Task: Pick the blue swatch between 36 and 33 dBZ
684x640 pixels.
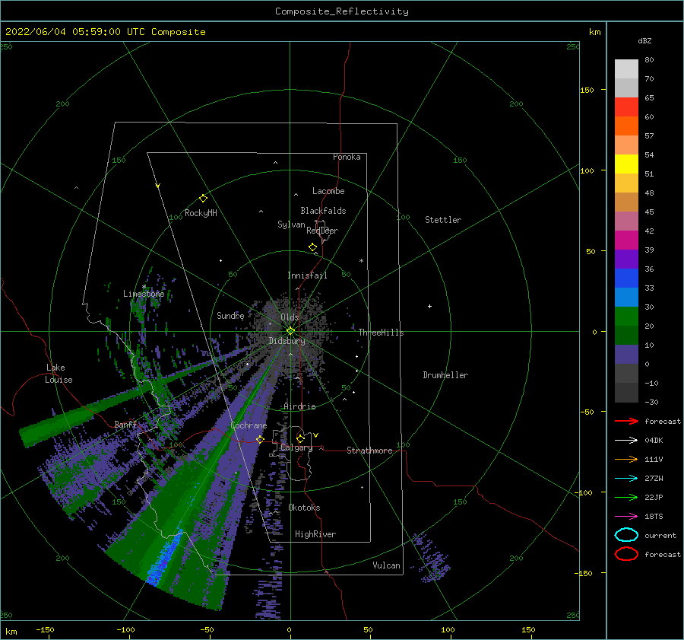Action: [x=626, y=279]
